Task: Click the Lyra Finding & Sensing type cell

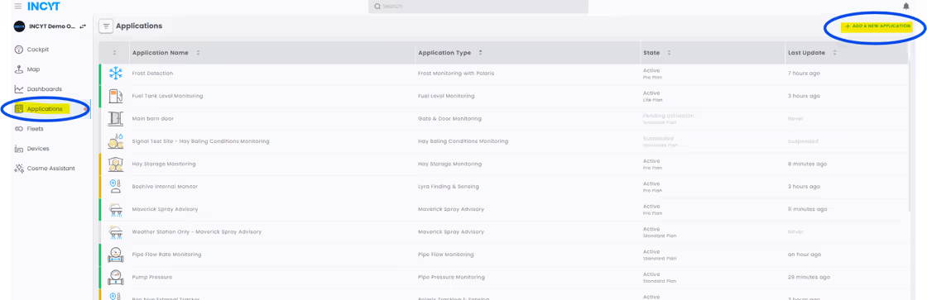Action: pyautogui.click(x=448, y=187)
